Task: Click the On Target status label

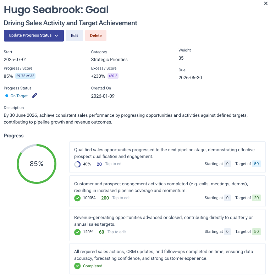Action: [x=19, y=96]
